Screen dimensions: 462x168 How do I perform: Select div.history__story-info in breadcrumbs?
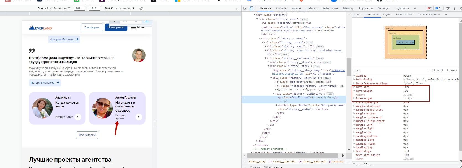pyautogui.click(x=282, y=162)
